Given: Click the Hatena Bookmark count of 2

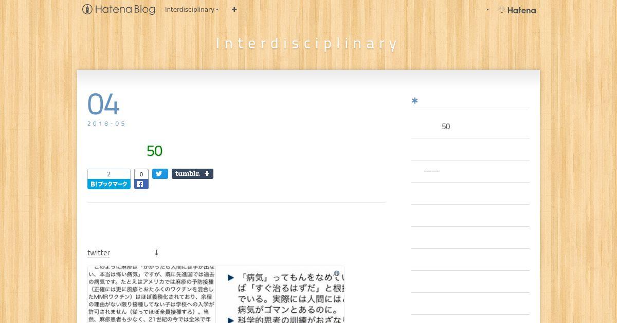Looking at the screenshot, I should (109, 174).
